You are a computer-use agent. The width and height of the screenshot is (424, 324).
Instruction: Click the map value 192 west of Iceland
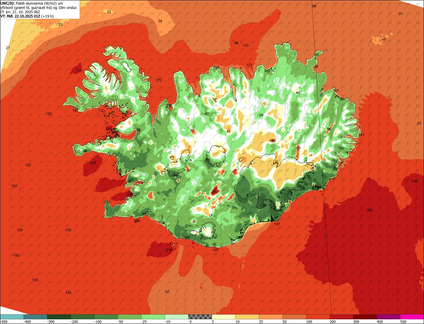[49, 114]
